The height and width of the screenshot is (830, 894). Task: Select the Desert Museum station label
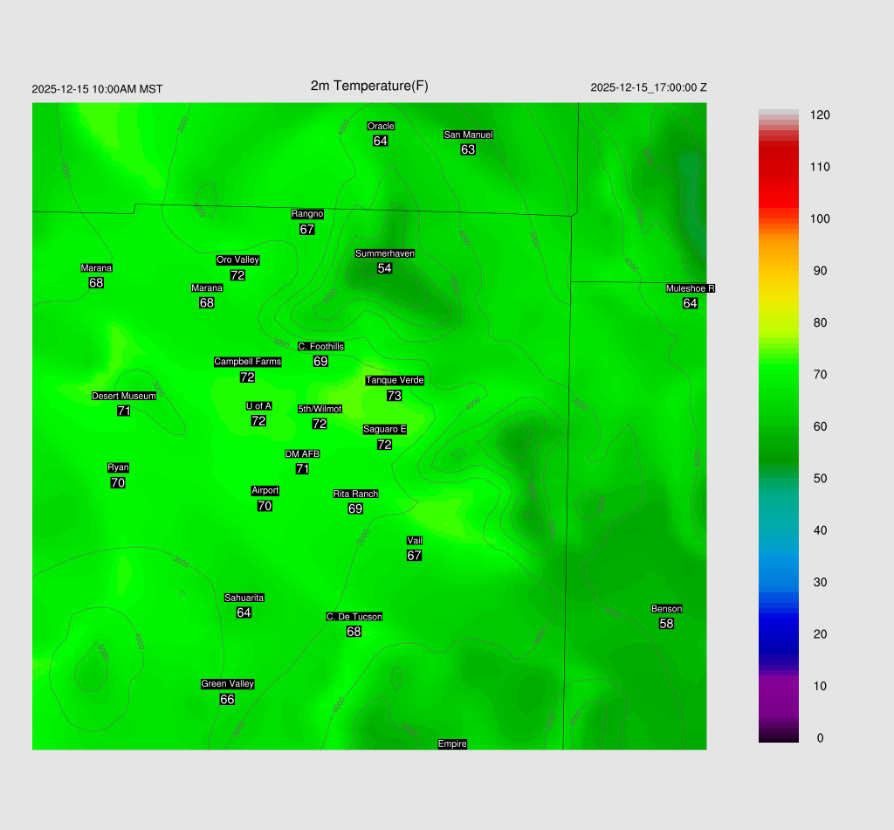point(124,396)
